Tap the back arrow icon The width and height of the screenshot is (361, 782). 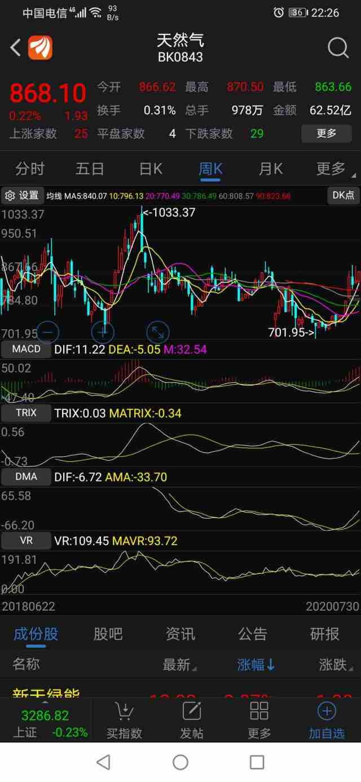tap(15, 48)
